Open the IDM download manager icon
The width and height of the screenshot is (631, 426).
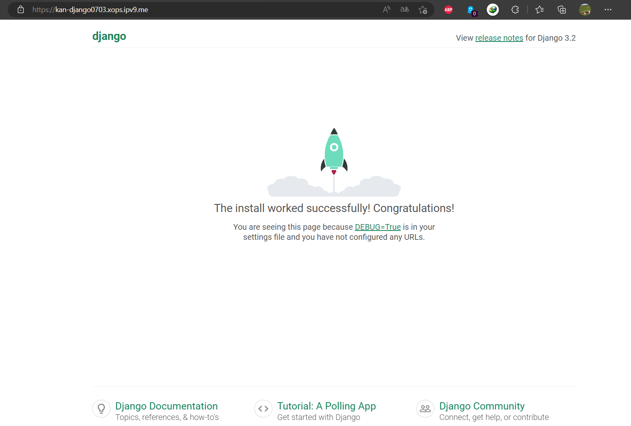[492, 10]
